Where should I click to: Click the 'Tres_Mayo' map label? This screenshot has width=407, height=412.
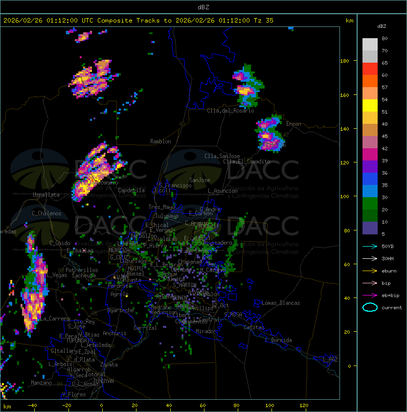click(161, 207)
